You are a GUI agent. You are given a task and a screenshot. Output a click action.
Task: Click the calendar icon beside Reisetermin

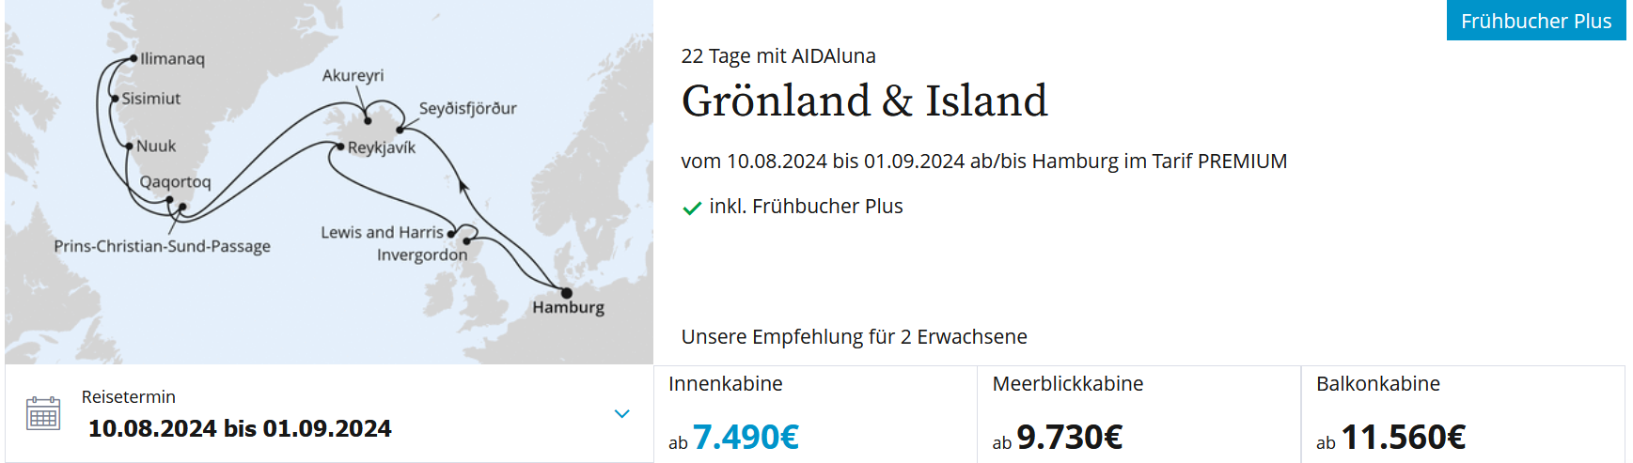pyautogui.click(x=43, y=413)
